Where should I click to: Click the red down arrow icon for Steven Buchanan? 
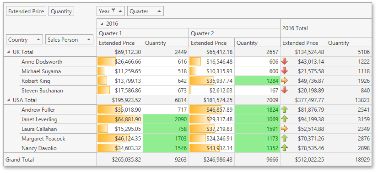click(x=285, y=90)
